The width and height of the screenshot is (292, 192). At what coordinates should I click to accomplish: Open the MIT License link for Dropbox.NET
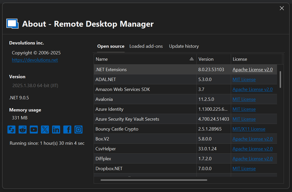click(244, 169)
